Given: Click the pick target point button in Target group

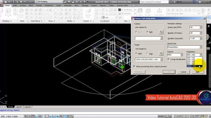Looking at the screenshot, I should click(x=161, y=53).
